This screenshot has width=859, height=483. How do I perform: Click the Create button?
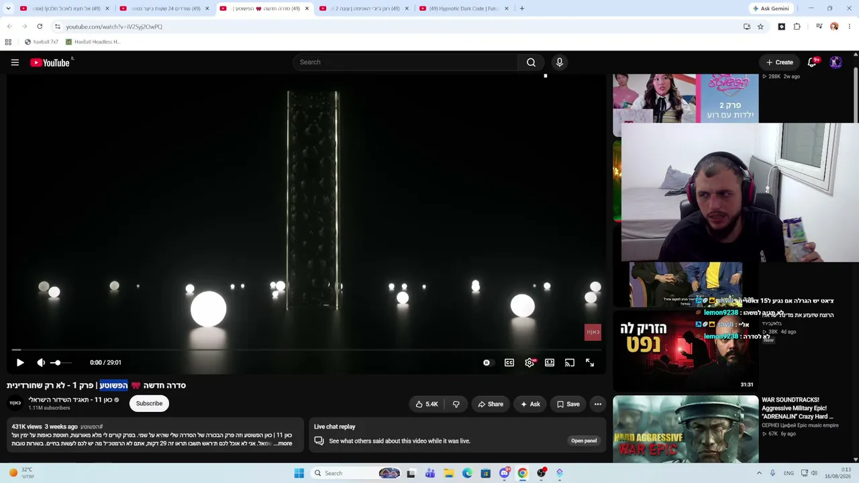[x=780, y=62]
